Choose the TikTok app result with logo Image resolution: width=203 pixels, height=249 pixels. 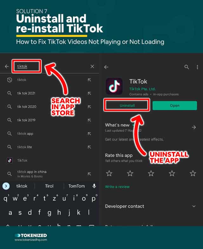point(49,160)
